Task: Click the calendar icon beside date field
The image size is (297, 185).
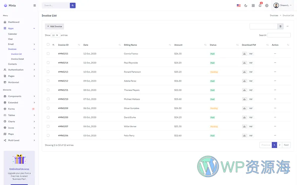Action: click(x=280, y=26)
